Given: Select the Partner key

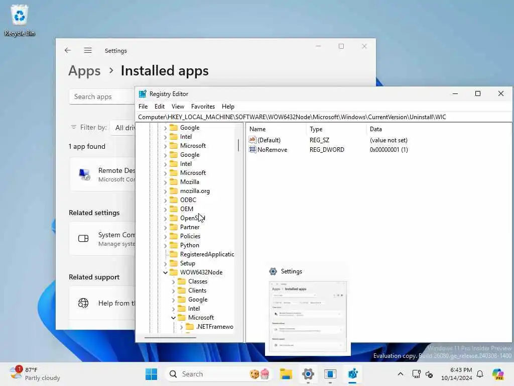Looking at the screenshot, I should [189, 227].
